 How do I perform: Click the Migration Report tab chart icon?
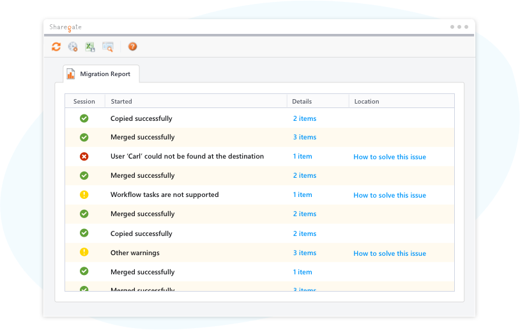click(71, 74)
